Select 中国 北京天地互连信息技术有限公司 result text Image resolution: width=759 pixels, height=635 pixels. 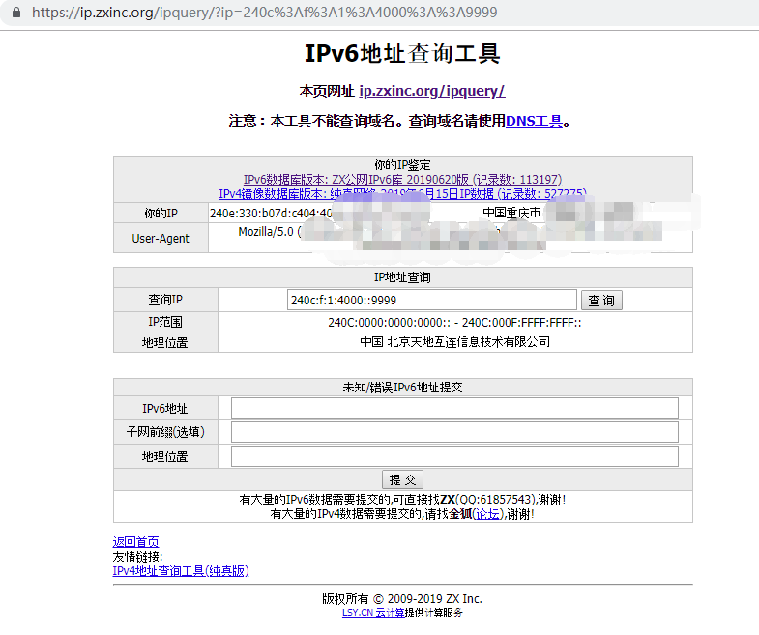click(x=455, y=342)
